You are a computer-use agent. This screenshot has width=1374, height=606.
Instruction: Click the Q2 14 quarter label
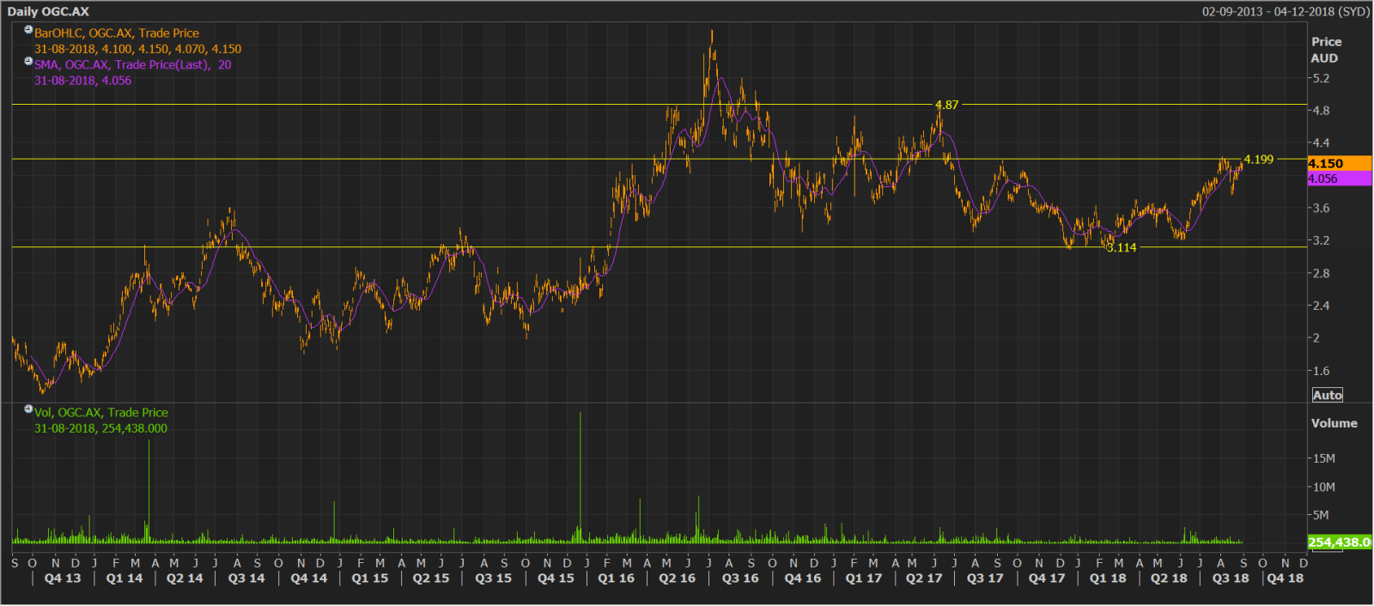[x=185, y=579]
